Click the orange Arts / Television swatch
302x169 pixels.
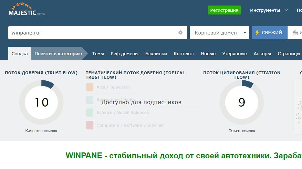[90, 87]
